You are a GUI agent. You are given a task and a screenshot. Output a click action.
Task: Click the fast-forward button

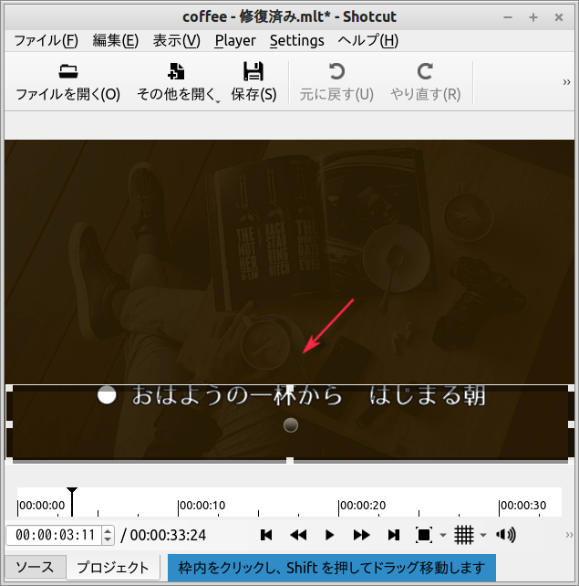pos(361,535)
